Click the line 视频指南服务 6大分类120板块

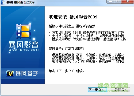[86, 61]
